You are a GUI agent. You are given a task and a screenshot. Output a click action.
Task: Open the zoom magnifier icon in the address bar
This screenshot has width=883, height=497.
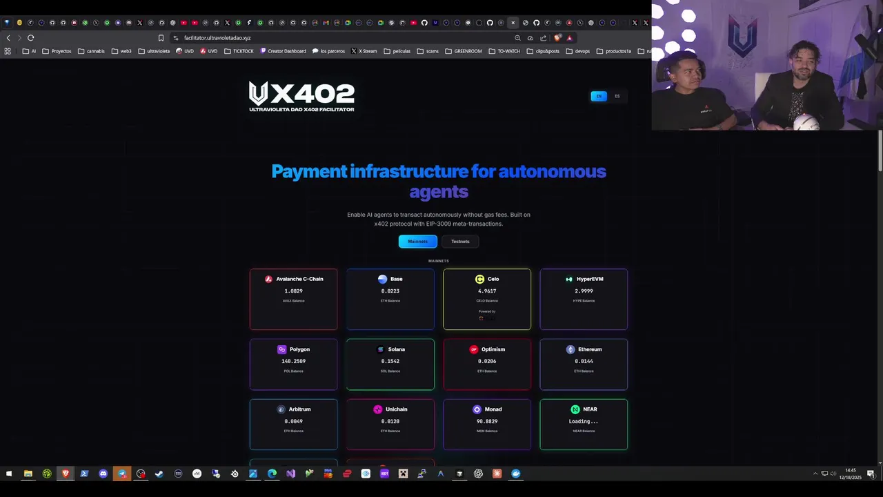tap(517, 38)
